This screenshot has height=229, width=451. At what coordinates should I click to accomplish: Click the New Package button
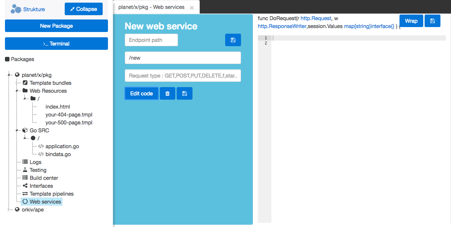tap(56, 25)
